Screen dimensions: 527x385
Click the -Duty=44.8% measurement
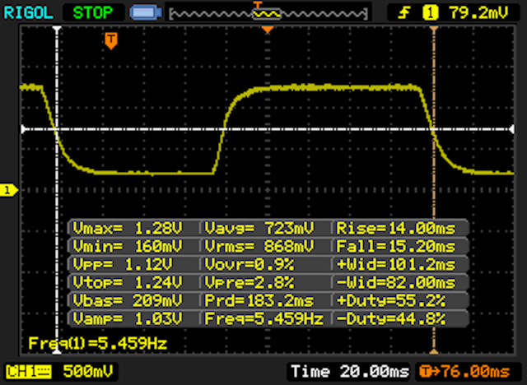point(391,318)
